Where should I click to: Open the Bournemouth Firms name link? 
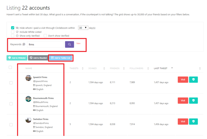point(43,98)
